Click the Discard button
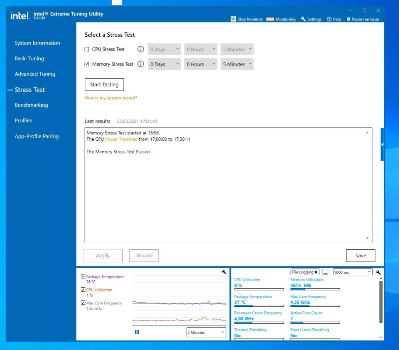This screenshot has height=350, width=399. click(144, 256)
